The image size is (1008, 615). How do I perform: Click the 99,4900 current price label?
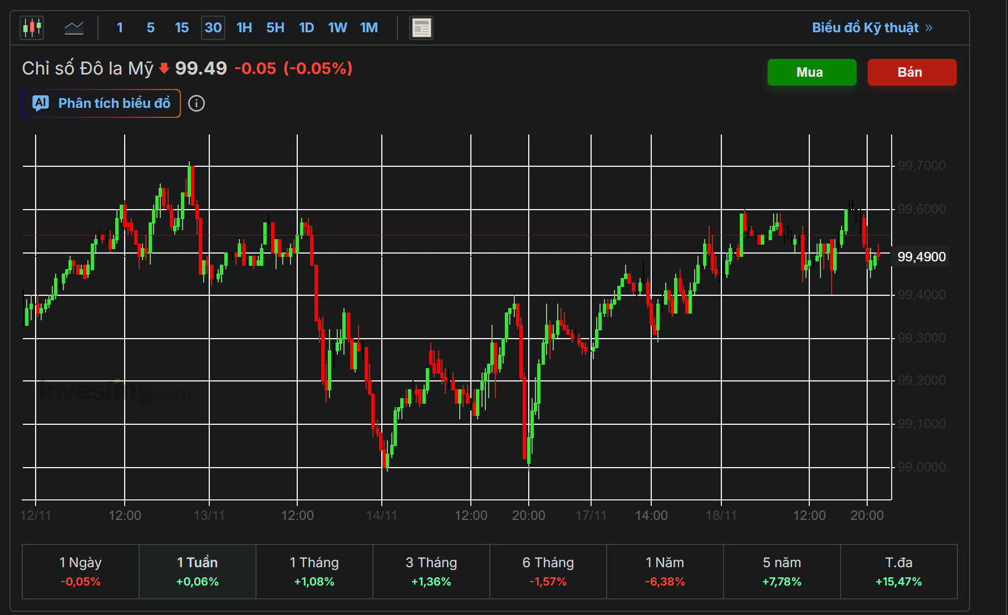[x=921, y=257]
